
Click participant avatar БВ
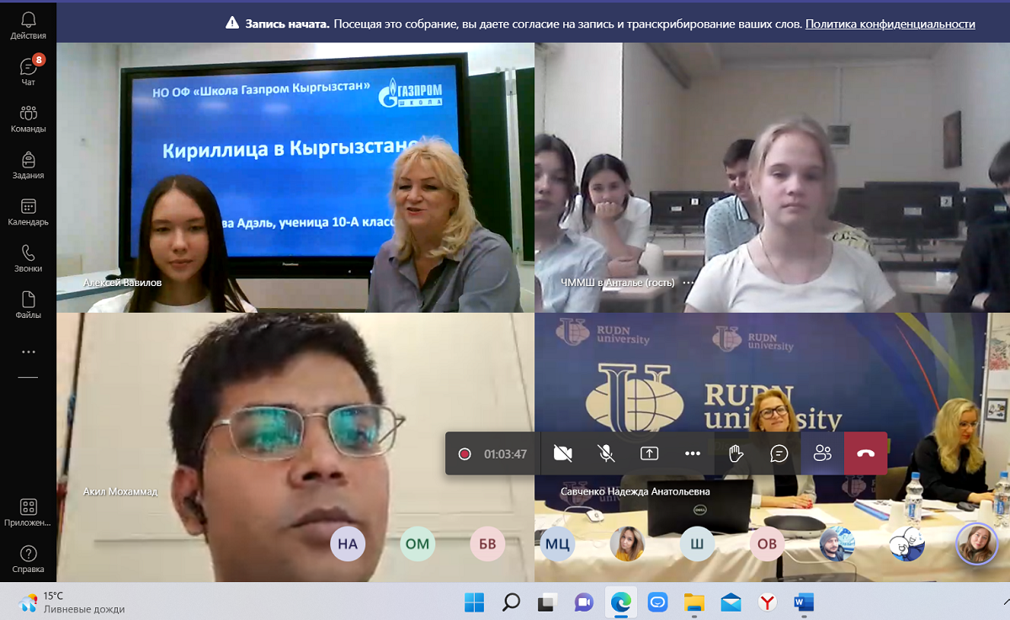click(x=487, y=543)
